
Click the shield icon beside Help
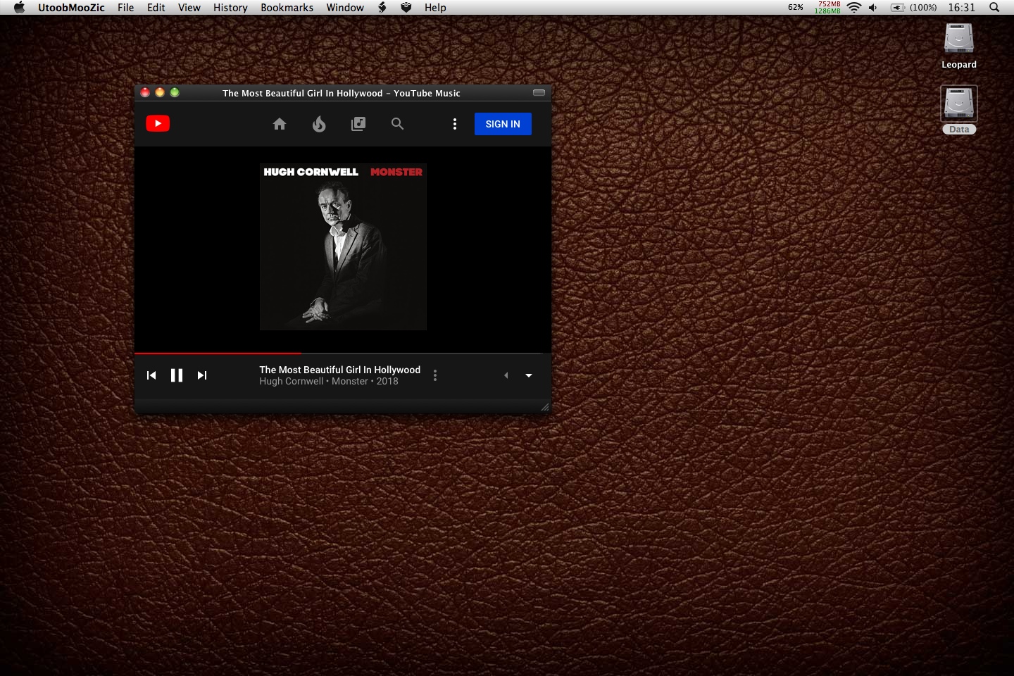[x=406, y=7]
